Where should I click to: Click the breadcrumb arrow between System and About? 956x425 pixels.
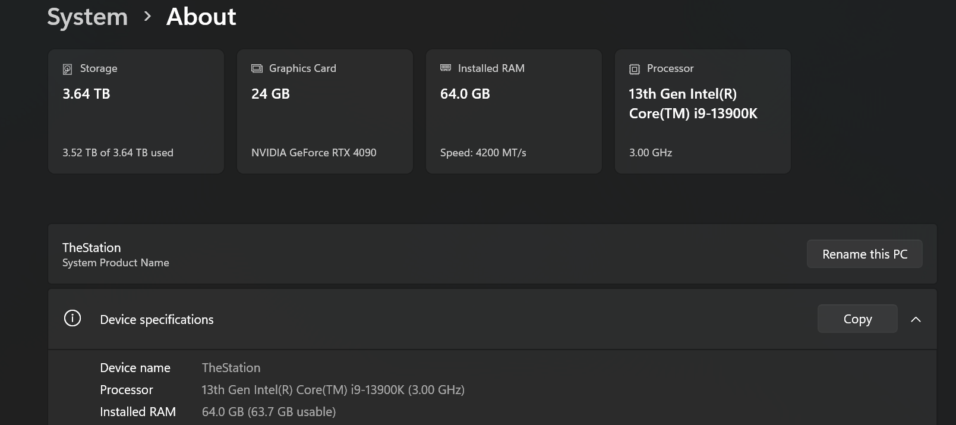pos(147,17)
